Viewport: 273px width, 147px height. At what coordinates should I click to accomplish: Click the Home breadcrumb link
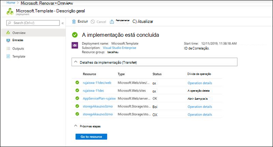coord(11,3)
